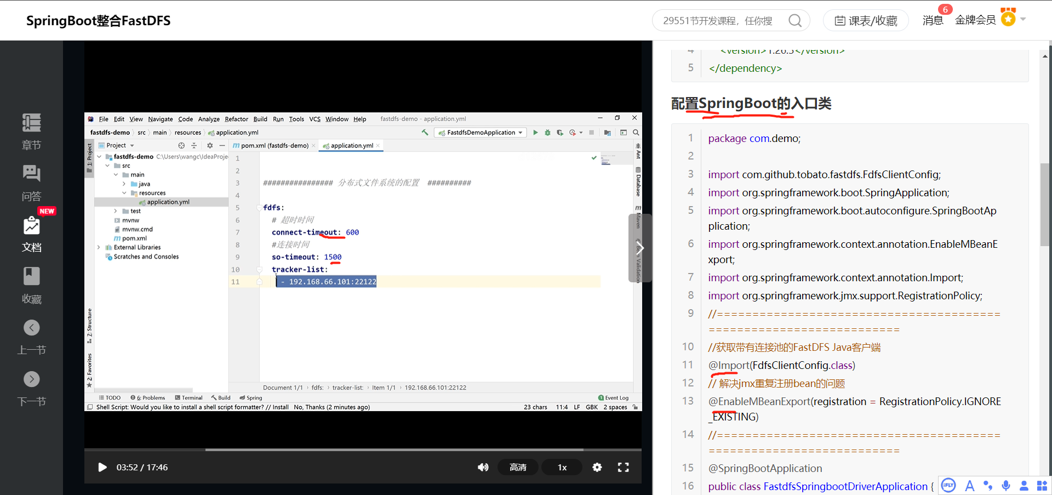Start iFLY voice input with the microphone icon
This screenshot has width=1052, height=495.
[x=1006, y=486]
